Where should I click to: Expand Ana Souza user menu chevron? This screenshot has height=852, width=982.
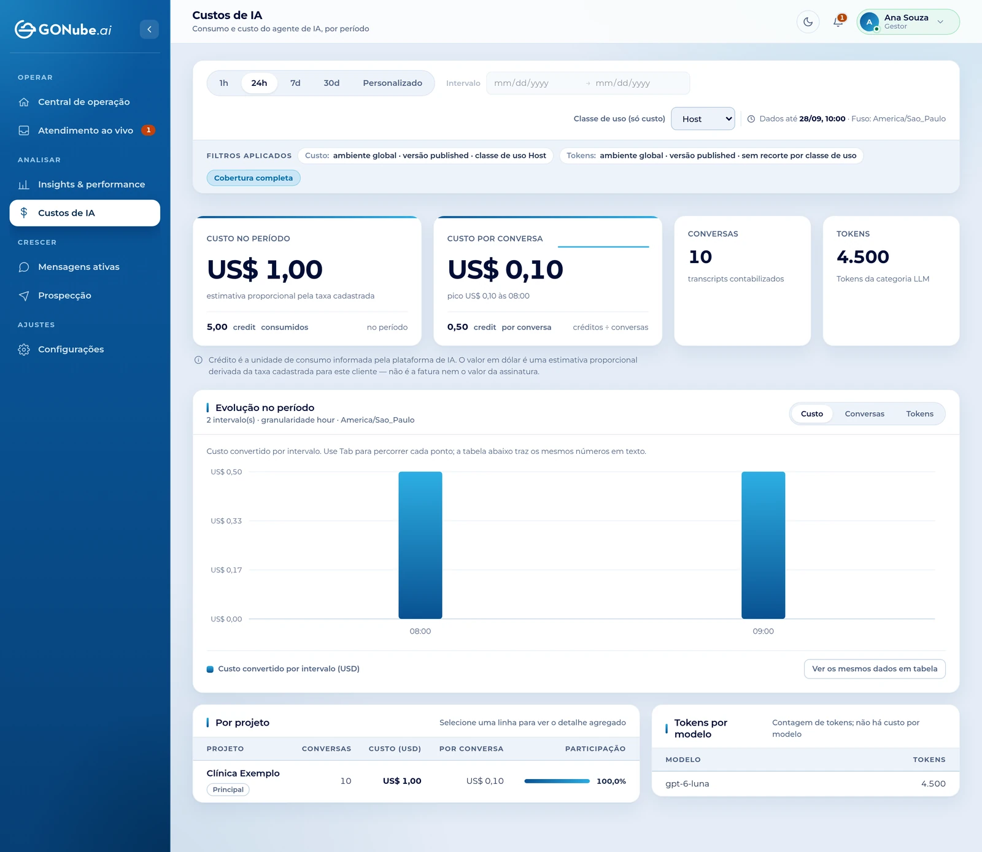[940, 22]
